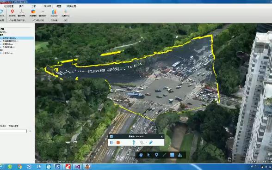The image size is (272, 170).
Task: Stop the screen recording with orange button
Action: pos(118,142)
